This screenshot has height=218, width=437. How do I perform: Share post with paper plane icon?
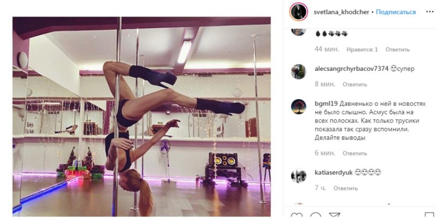coord(334,215)
